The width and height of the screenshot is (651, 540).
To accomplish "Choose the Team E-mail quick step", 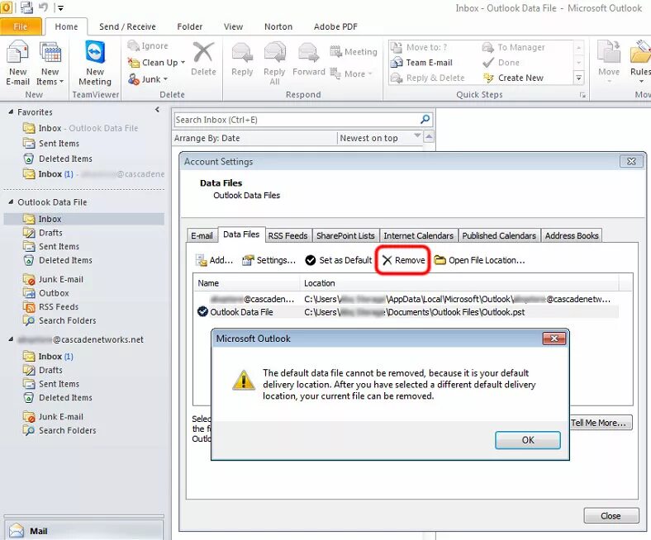I will tap(421, 62).
